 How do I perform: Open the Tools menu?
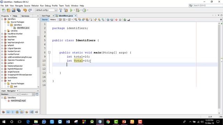pos(67,6)
